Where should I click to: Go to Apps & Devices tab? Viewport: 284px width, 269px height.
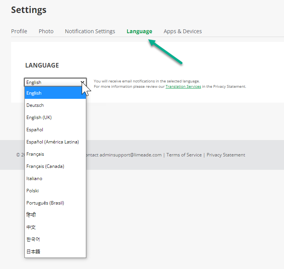pyautogui.click(x=182, y=31)
